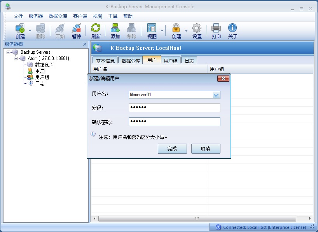
Task: Click the 完成 button
Action: pos(172,149)
